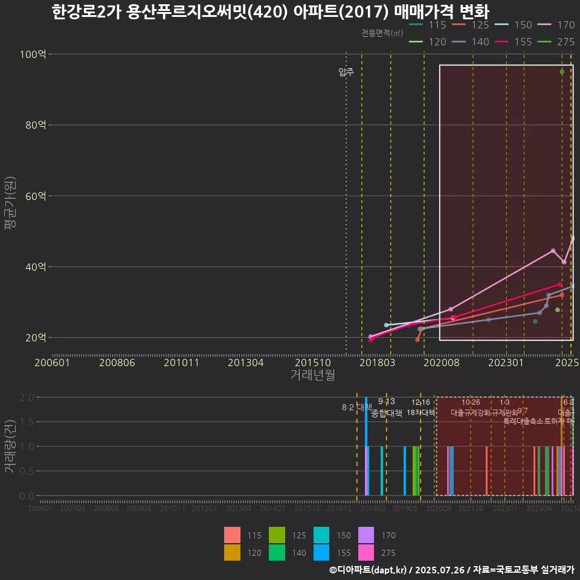Click the 1.5 label on volume chart
Image resolution: width=580 pixels, height=580 pixels.
(27, 422)
